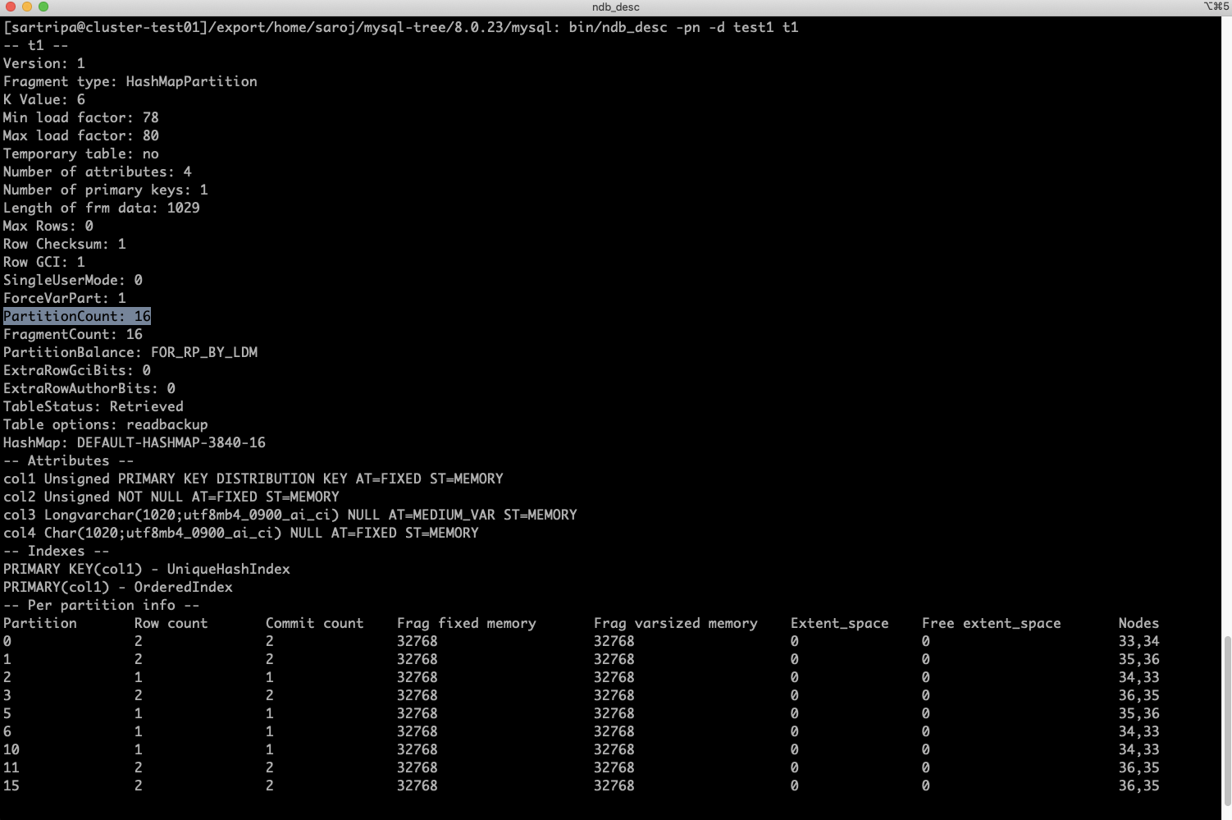Screen dimensions: 1232x820
Task: Click the PRIMARY KEY(col1) - UniqueHashIndex line
Action: (147, 569)
